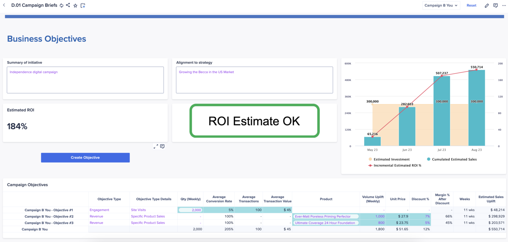Click the Jul 23 teal bar in chart
Image resolution: width=508 pixels, height=242 pixels.
(x=442, y=111)
